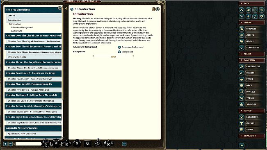The height and width of the screenshot is (150, 267).
Task: Collapse all index entries with minus button
Action: tap(10, 144)
